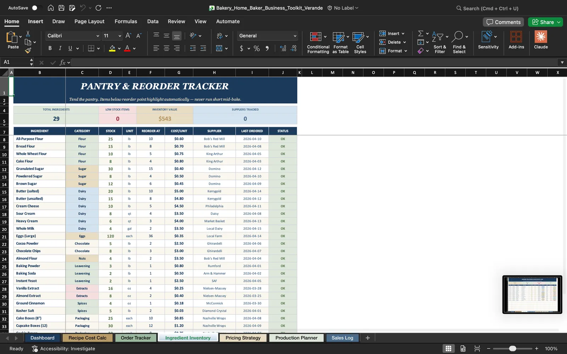The height and width of the screenshot is (354, 567).
Task: Open the Recipe Cost Calc sheet
Action: [88, 338]
